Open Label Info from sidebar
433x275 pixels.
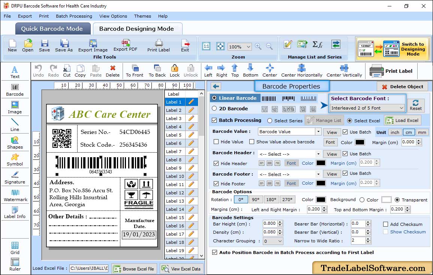[x=15, y=213]
